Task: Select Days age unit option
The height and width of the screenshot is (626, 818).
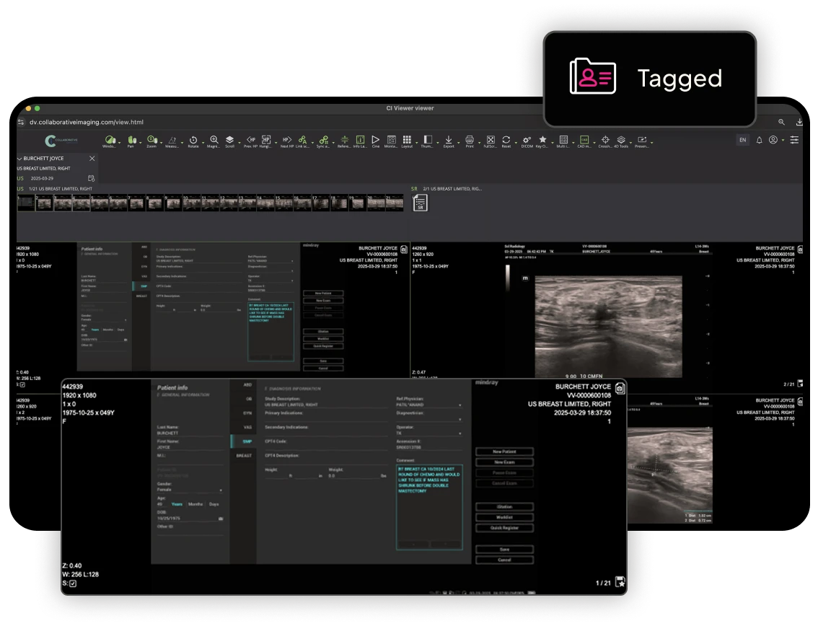Action: click(x=214, y=504)
